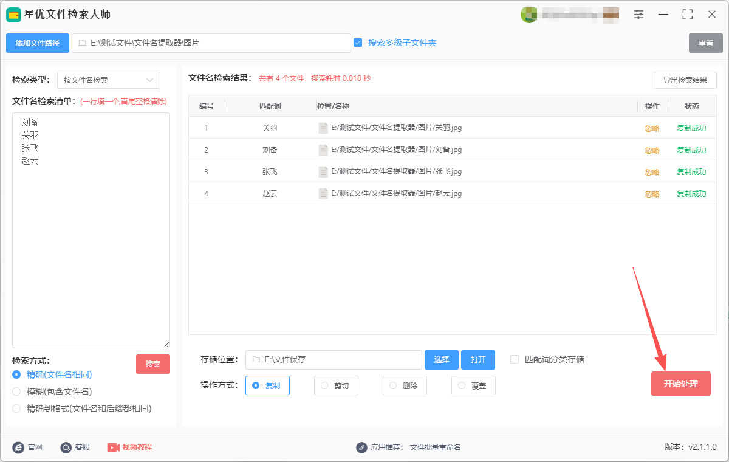
Task: Open 文件批量重命名 recommended app link
Action: (435, 447)
